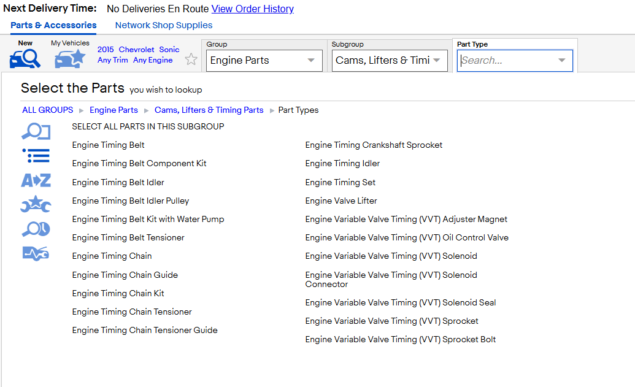The width and height of the screenshot is (635, 387).
Task: Select VVT Oil Control Valve part type
Action: point(407,237)
